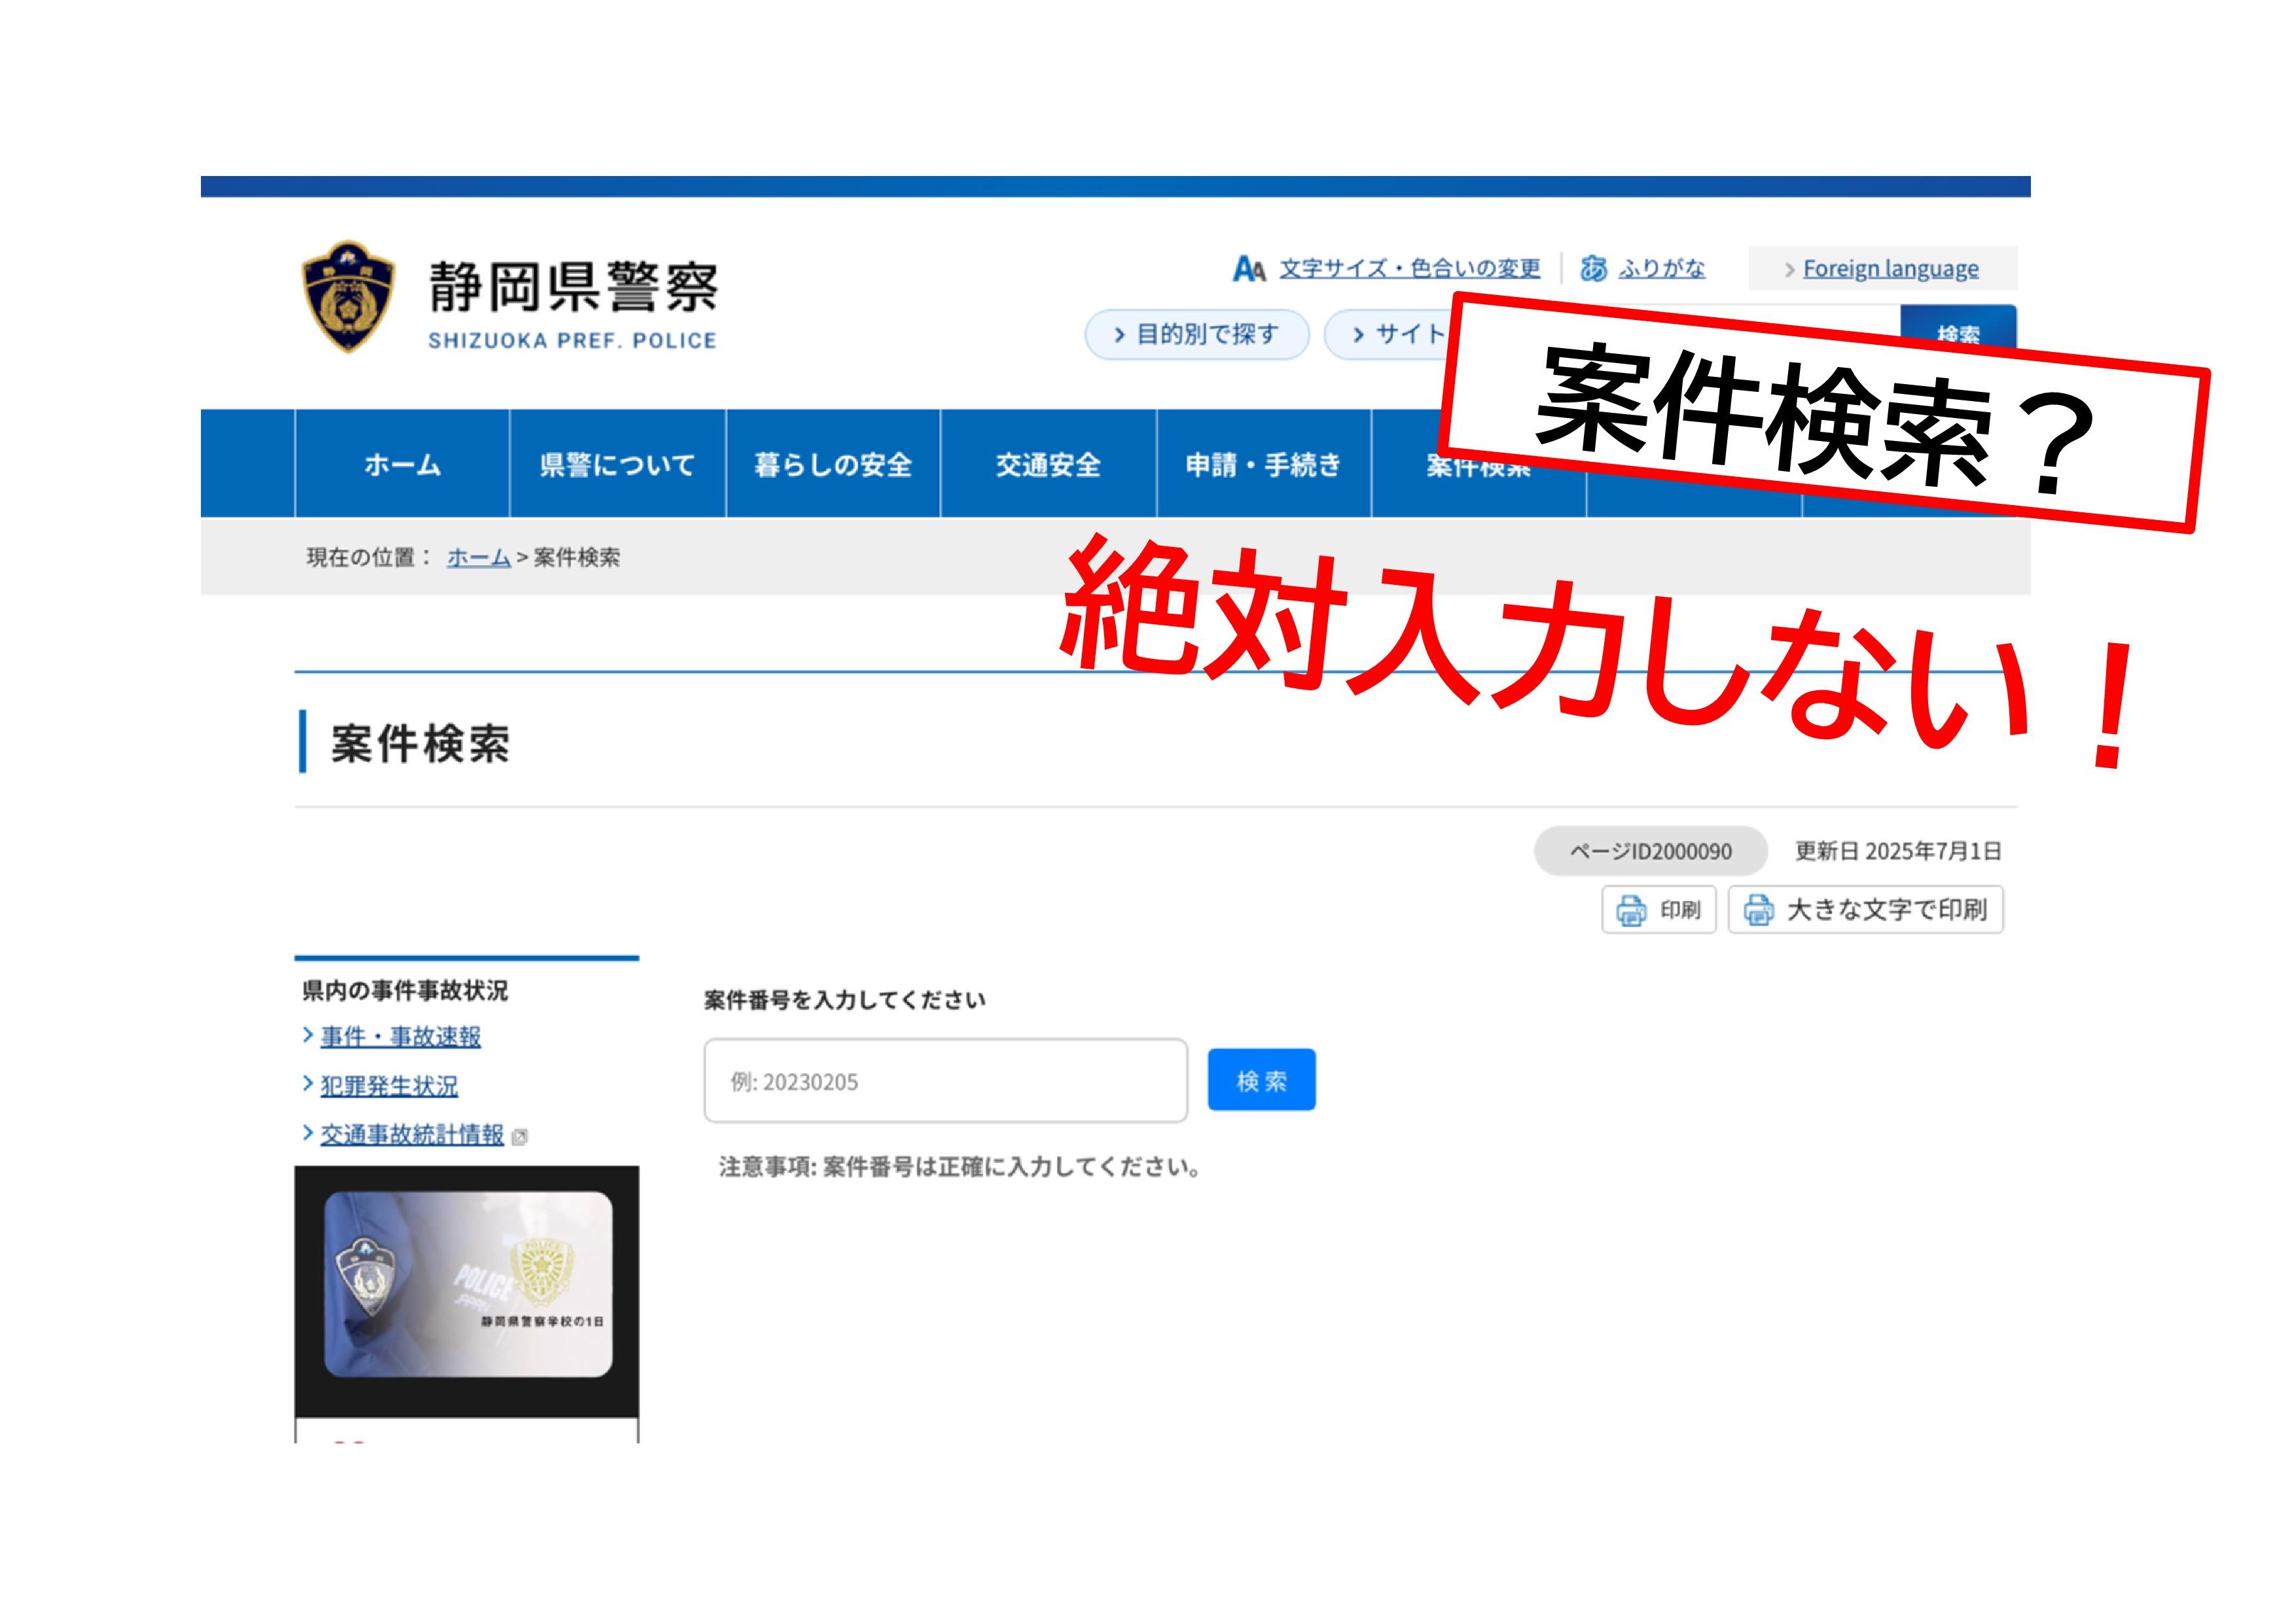Screen dimensions: 2296x1622
Task: Click external link icon beside 交通事故統計情報
Action: pos(519,1137)
